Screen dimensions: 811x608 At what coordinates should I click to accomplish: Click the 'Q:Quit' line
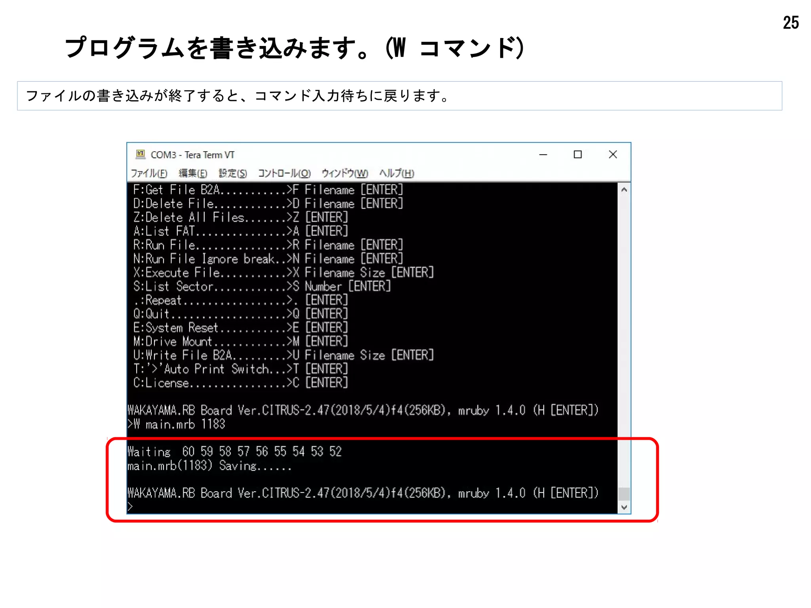[x=240, y=314]
